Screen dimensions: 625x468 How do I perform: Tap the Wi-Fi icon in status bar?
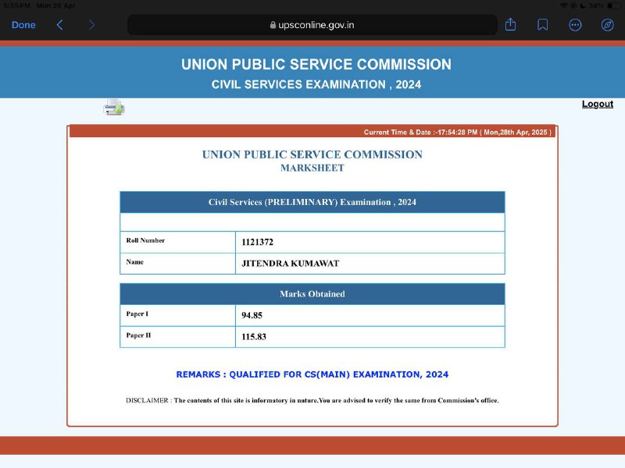pyautogui.click(x=563, y=5)
